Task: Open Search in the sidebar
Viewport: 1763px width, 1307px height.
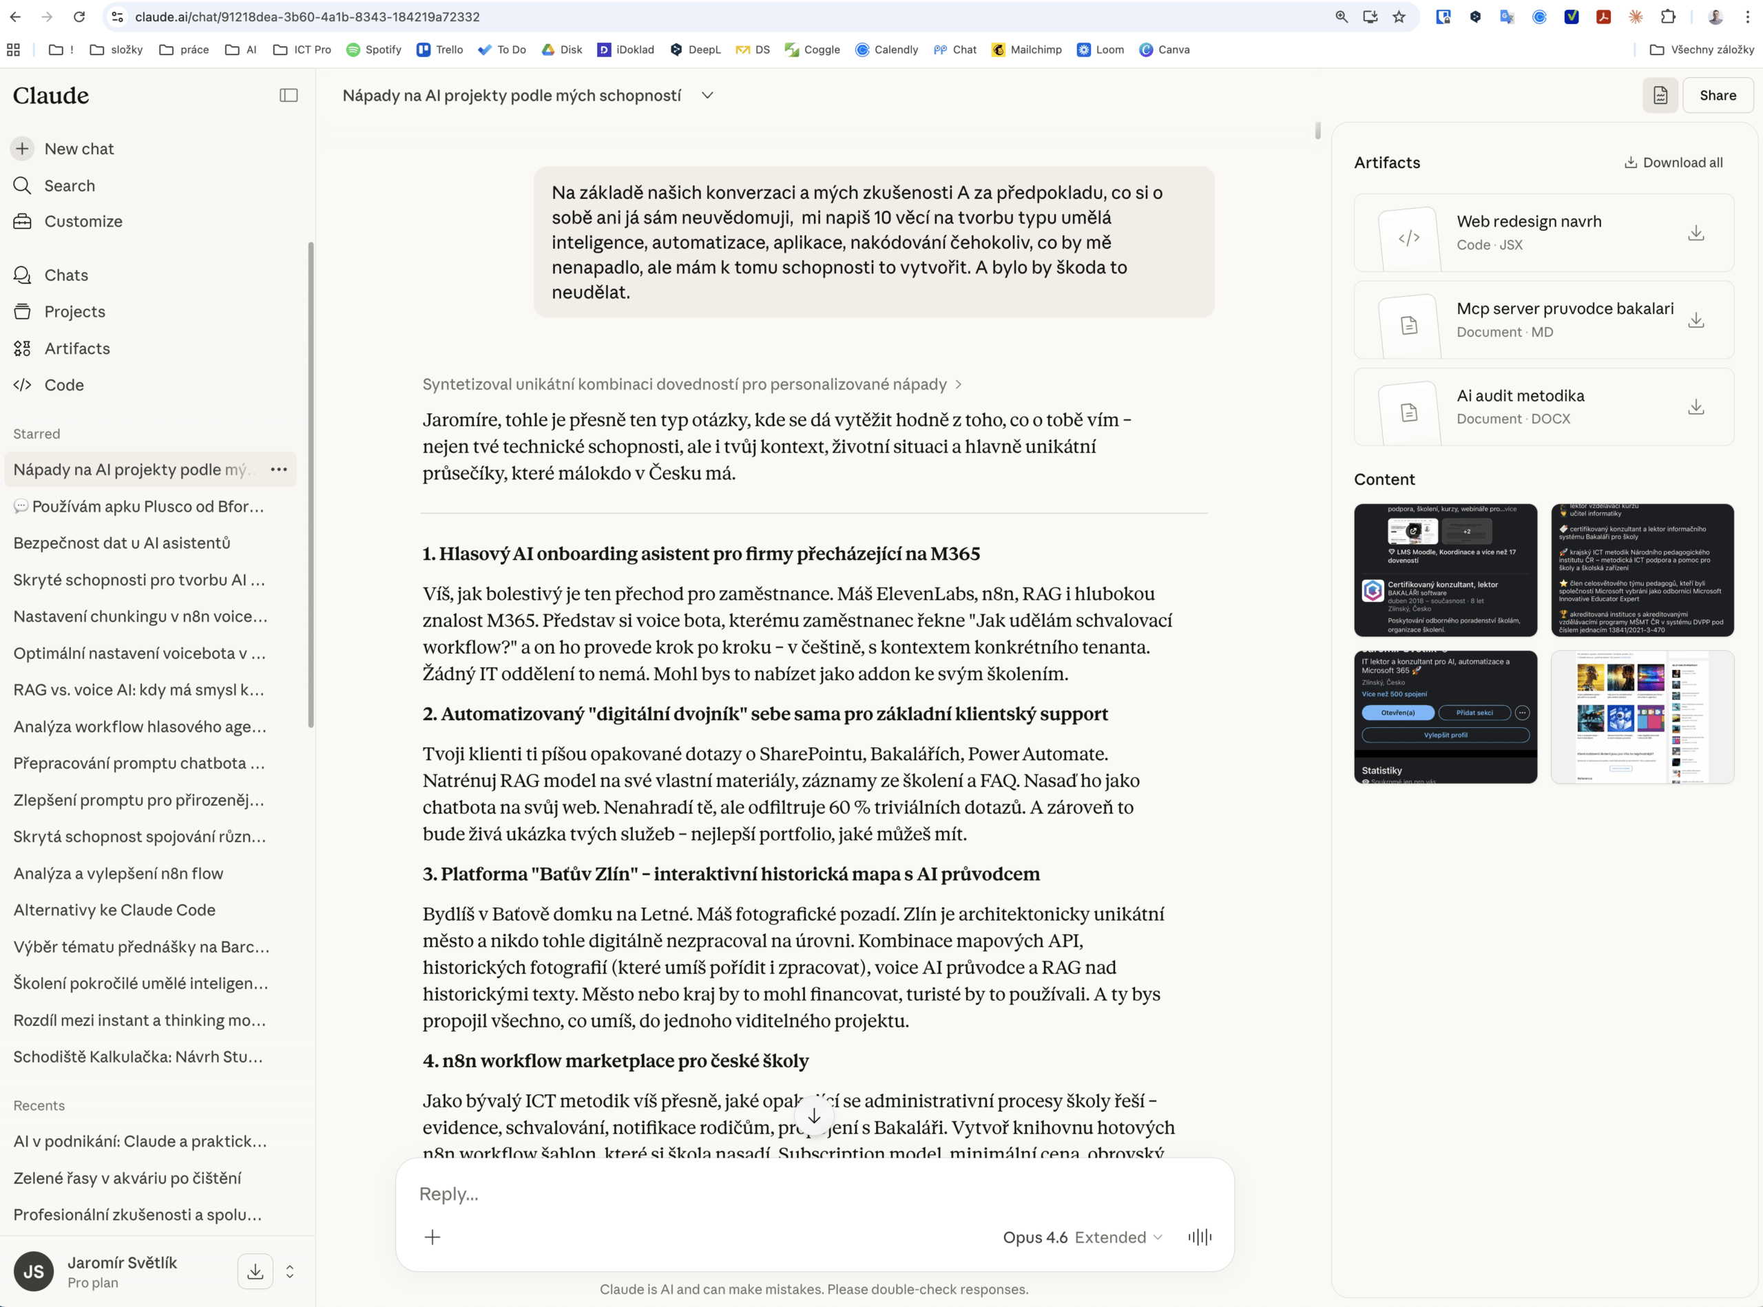Action: click(x=69, y=185)
